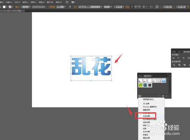Open the Graphic Styles panel flyout menu
The image size is (190, 140).
tap(169, 76)
